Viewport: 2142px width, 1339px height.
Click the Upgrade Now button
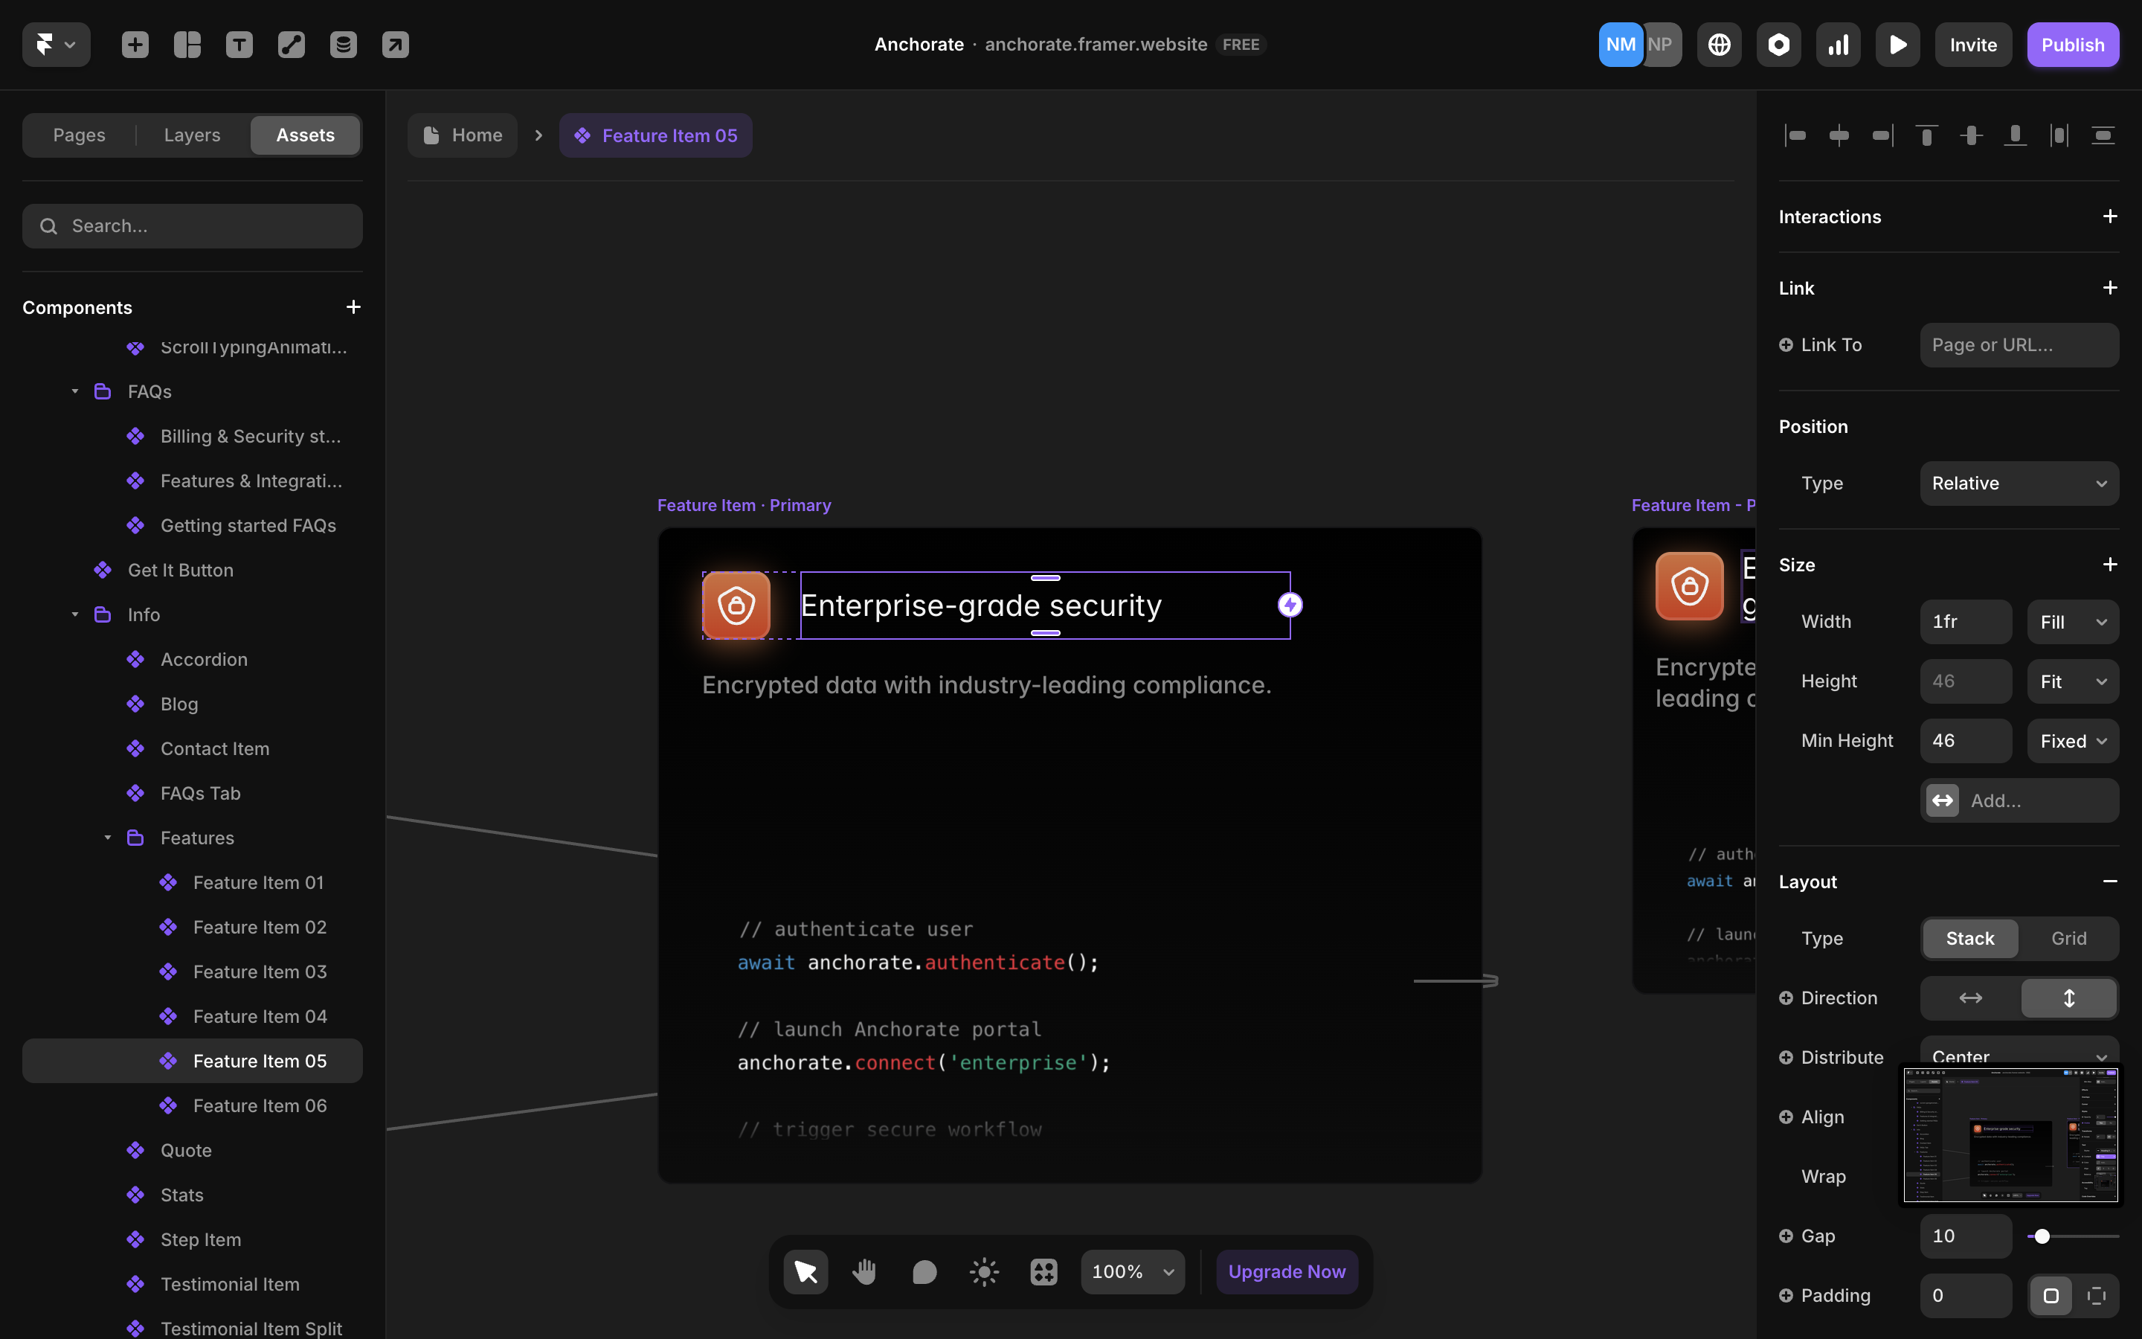(1286, 1272)
